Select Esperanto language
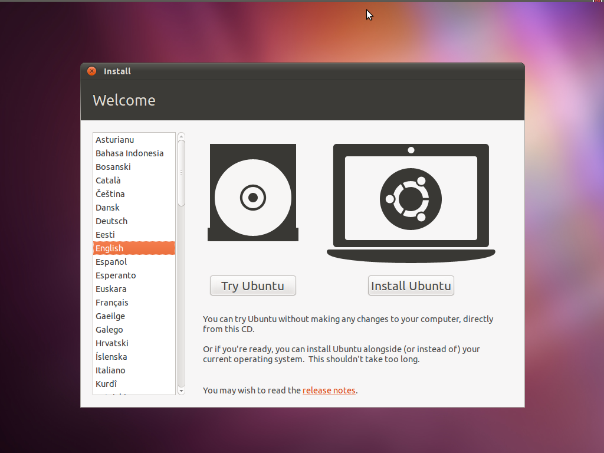 pos(134,275)
